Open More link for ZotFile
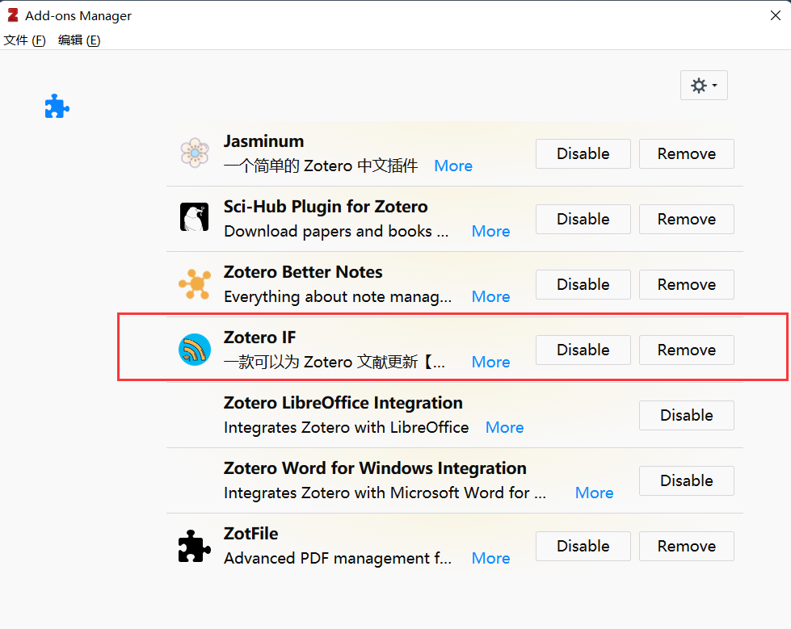 (x=490, y=559)
